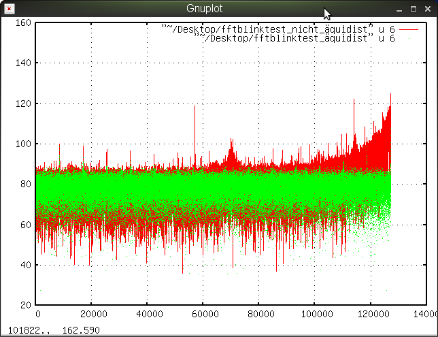Viewport: 438px width, 337px height.
Task: Click the 100 label on the y-axis
Action: click(x=23, y=144)
